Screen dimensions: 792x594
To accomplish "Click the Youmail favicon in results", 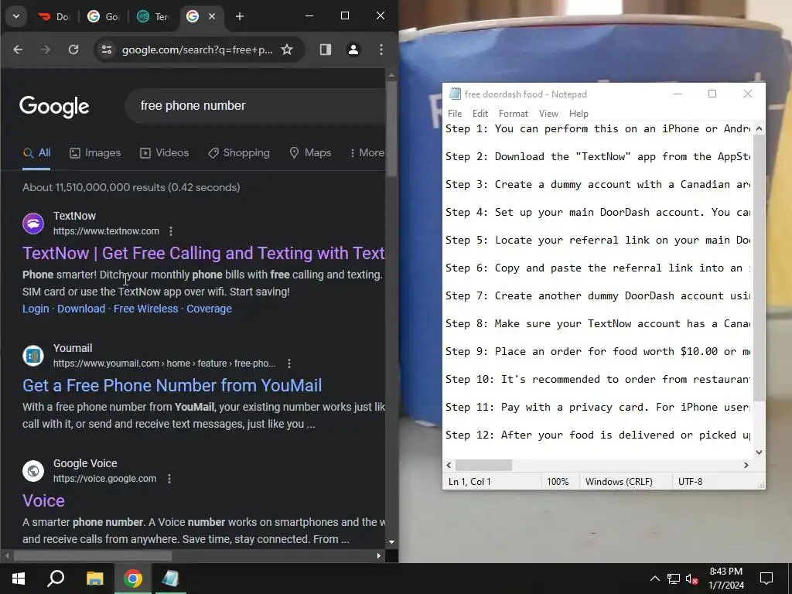I will click(33, 356).
